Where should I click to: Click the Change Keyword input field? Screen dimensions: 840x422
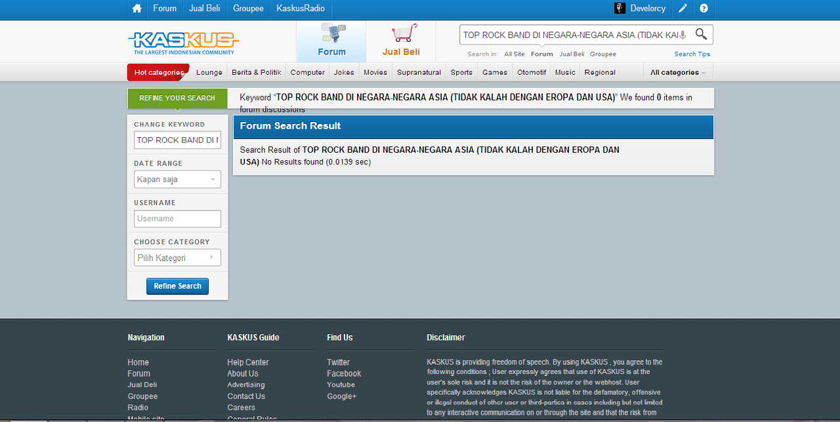(x=178, y=140)
